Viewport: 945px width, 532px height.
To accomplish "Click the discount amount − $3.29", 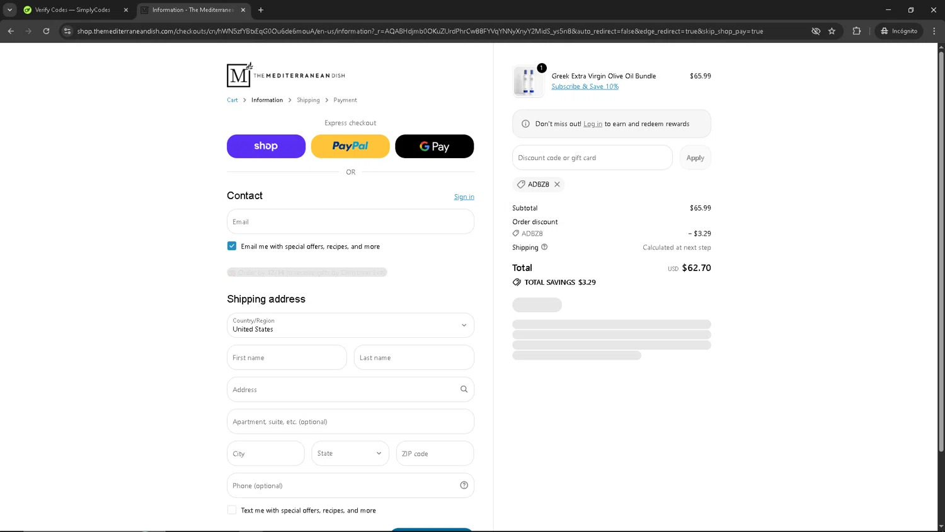I will point(699,233).
